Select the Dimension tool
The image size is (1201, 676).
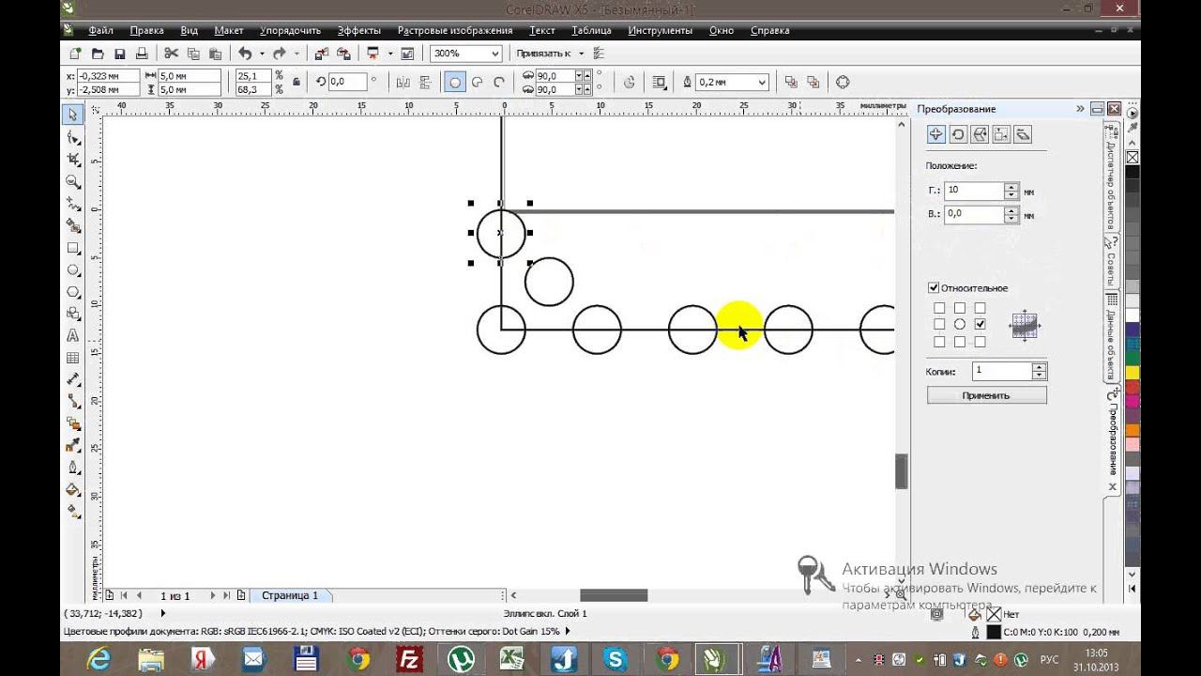[72, 380]
